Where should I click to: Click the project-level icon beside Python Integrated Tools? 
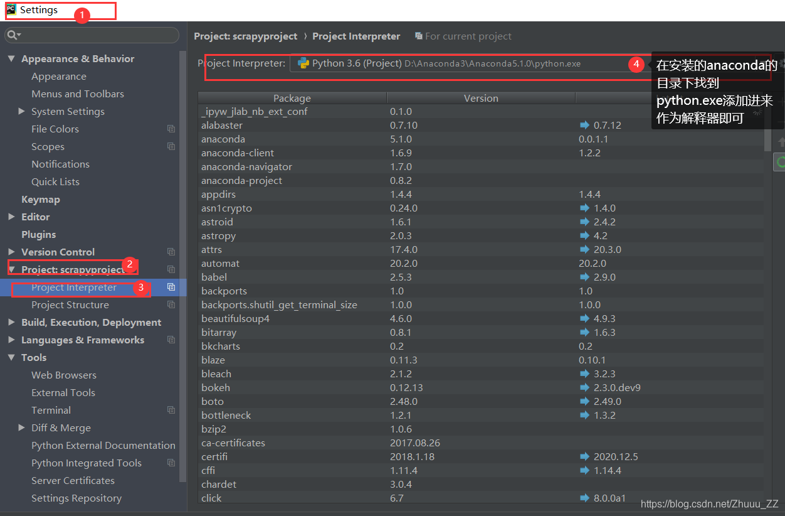point(171,463)
